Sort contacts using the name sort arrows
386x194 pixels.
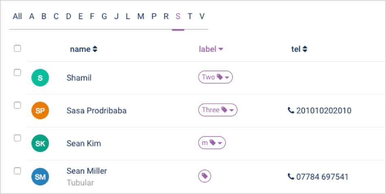[x=95, y=49]
